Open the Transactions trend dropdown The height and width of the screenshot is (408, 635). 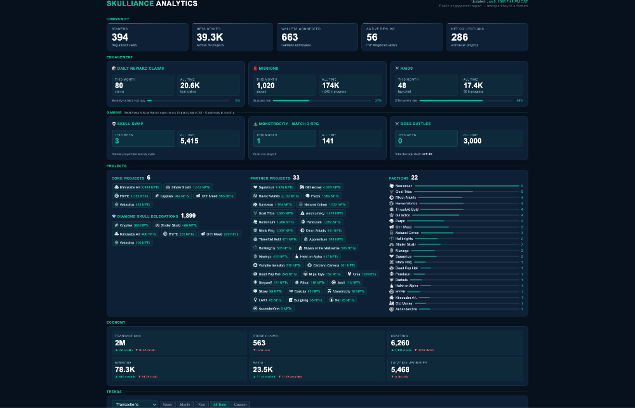coord(135,404)
